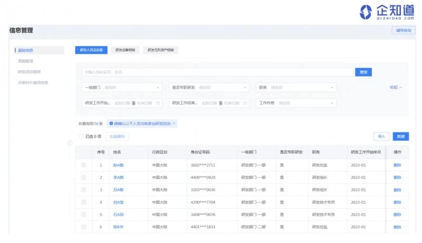Check the row checkbox for 彭A敬
Viewport: 422px width, 243px height.
click(x=83, y=165)
